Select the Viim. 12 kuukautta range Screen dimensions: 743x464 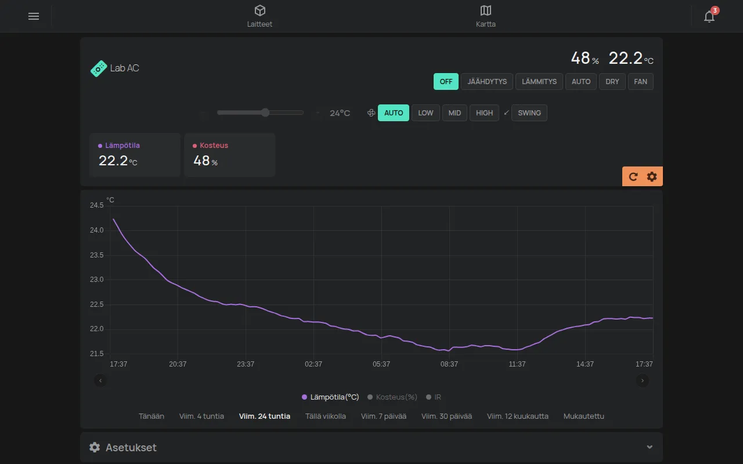(518, 416)
